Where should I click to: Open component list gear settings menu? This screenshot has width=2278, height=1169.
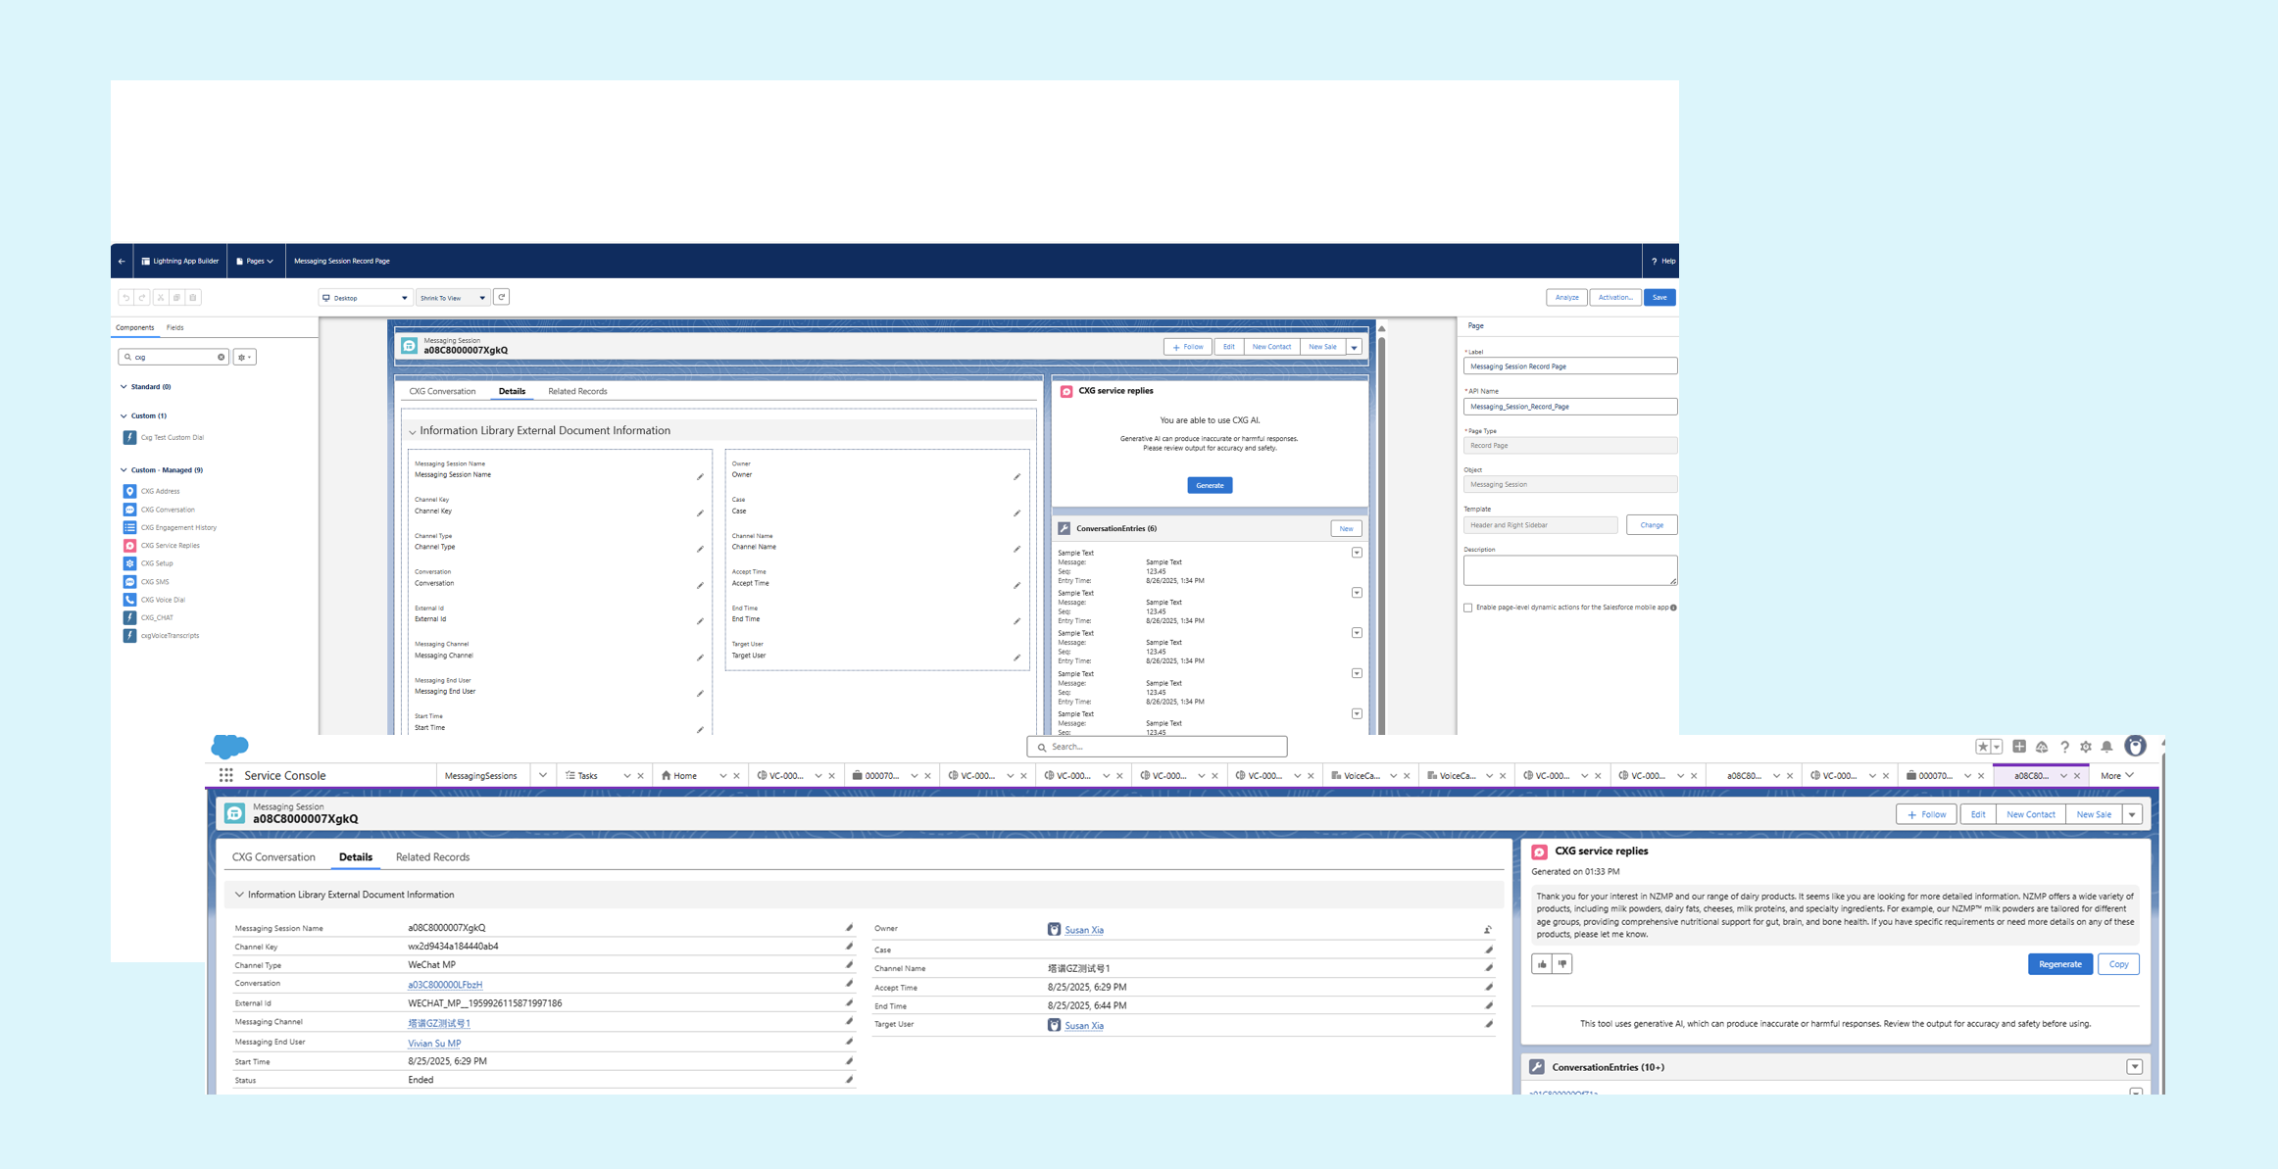tap(244, 357)
